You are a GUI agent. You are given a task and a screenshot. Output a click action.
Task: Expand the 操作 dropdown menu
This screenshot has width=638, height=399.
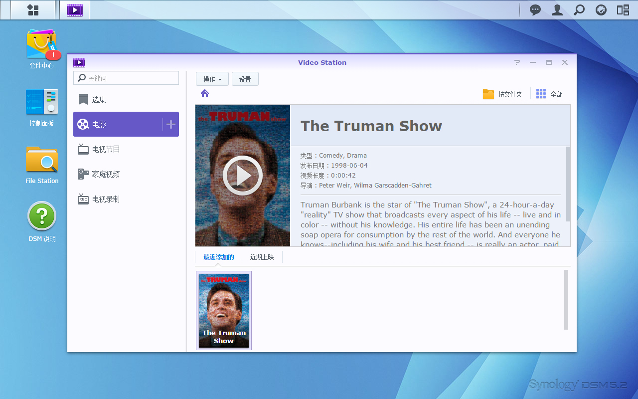[212, 79]
